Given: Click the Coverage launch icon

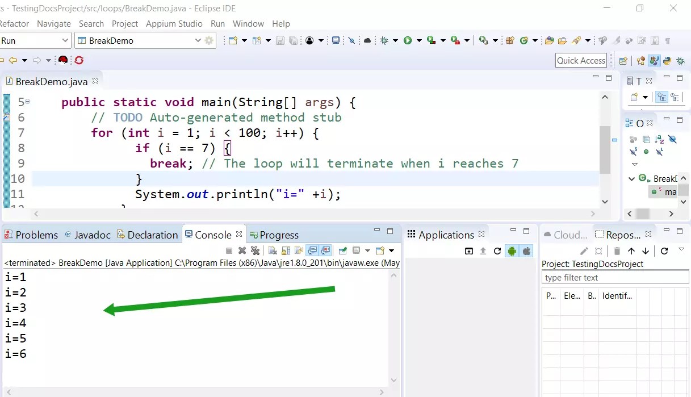Looking at the screenshot, I should [x=432, y=40].
